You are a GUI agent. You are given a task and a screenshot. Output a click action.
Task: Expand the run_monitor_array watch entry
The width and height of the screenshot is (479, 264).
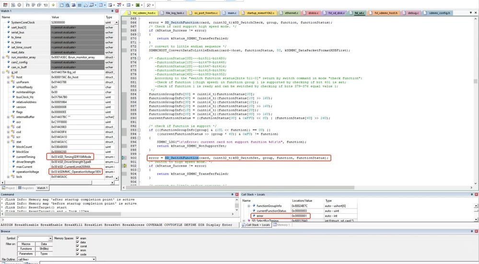pos(3,57)
